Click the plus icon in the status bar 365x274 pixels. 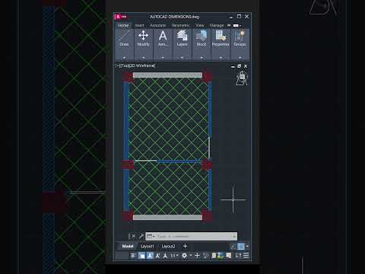tap(197, 256)
